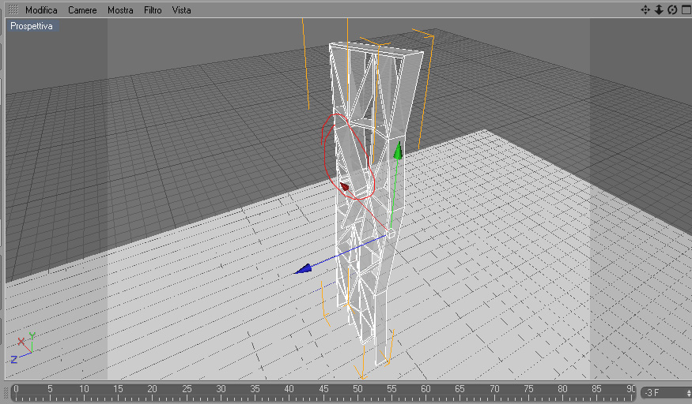Viewport: 692px width, 404px height.
Task: Click the frame field stepper arrows
Action: coord(690,392)
